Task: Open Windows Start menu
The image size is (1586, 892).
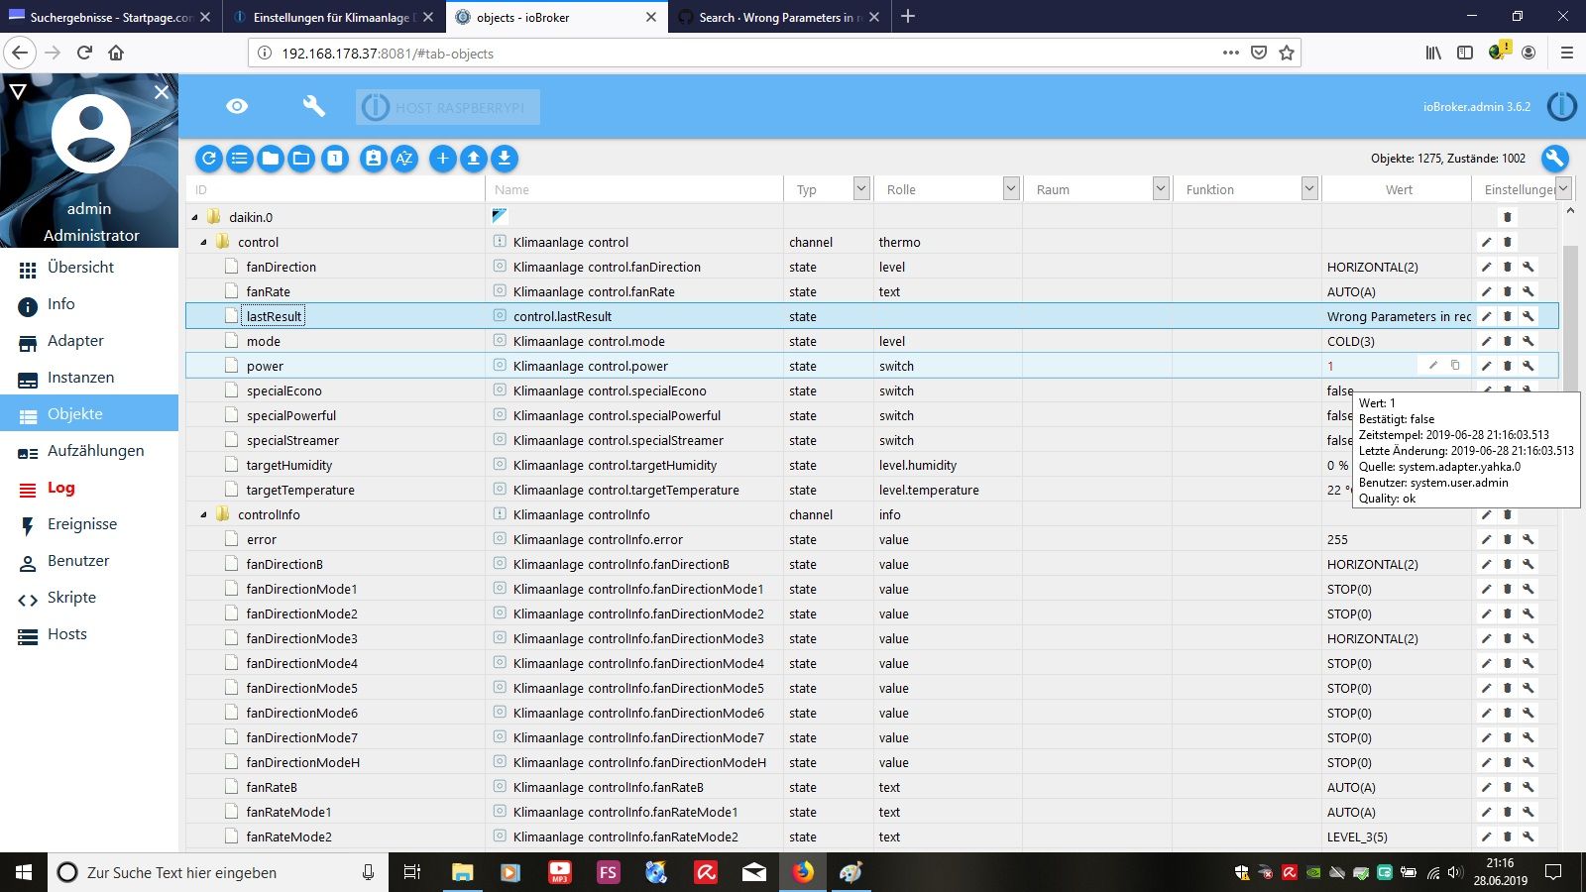Action: 24,872
